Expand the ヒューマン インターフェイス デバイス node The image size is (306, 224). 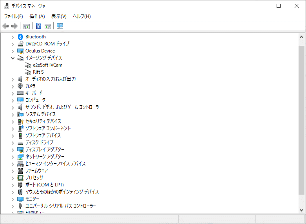click(x=13, y=164)
